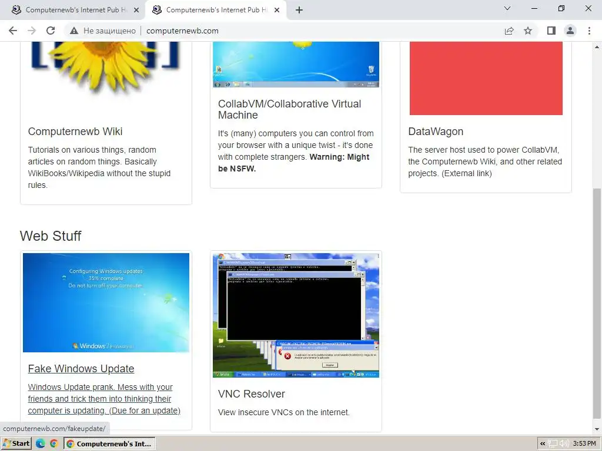The width and height of the screenshot is (602, 451).
Task: Close the active second Computernewb tab
Action: (x=277, y=10)
